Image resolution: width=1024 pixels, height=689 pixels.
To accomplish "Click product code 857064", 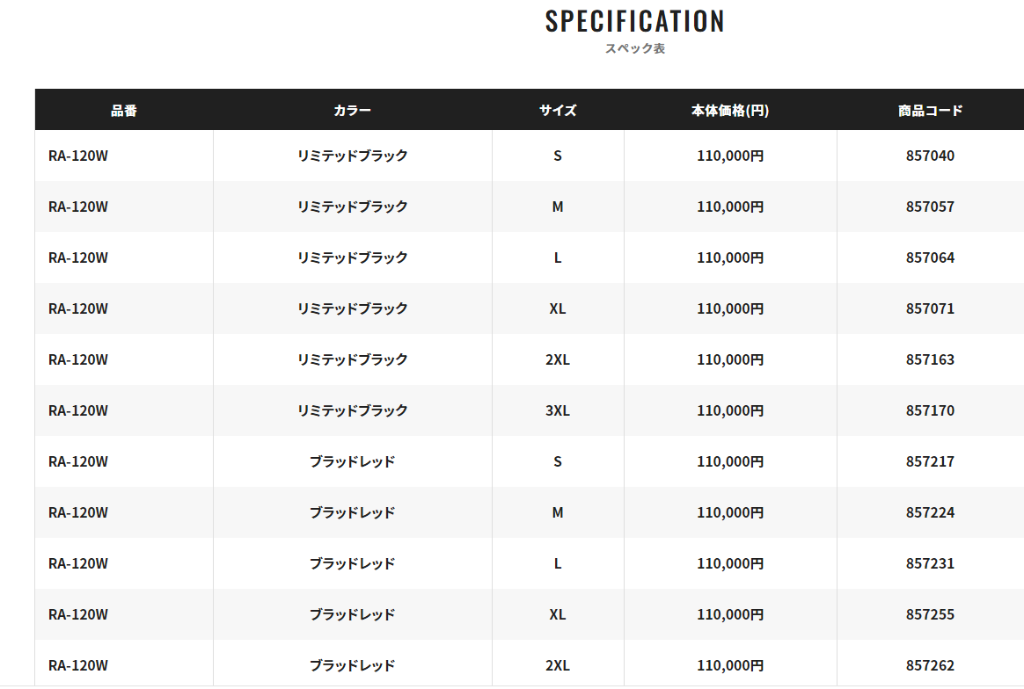I will (x=930, y=257).
